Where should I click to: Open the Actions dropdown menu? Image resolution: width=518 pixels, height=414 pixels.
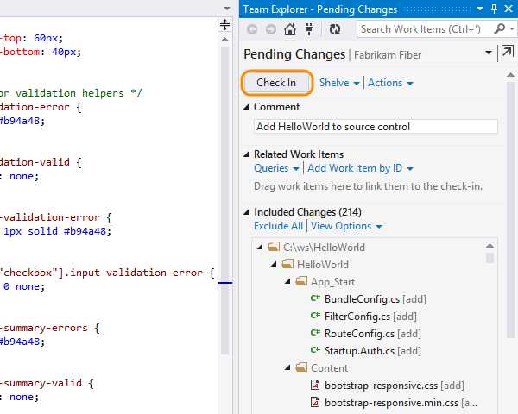tap(390, 83)
